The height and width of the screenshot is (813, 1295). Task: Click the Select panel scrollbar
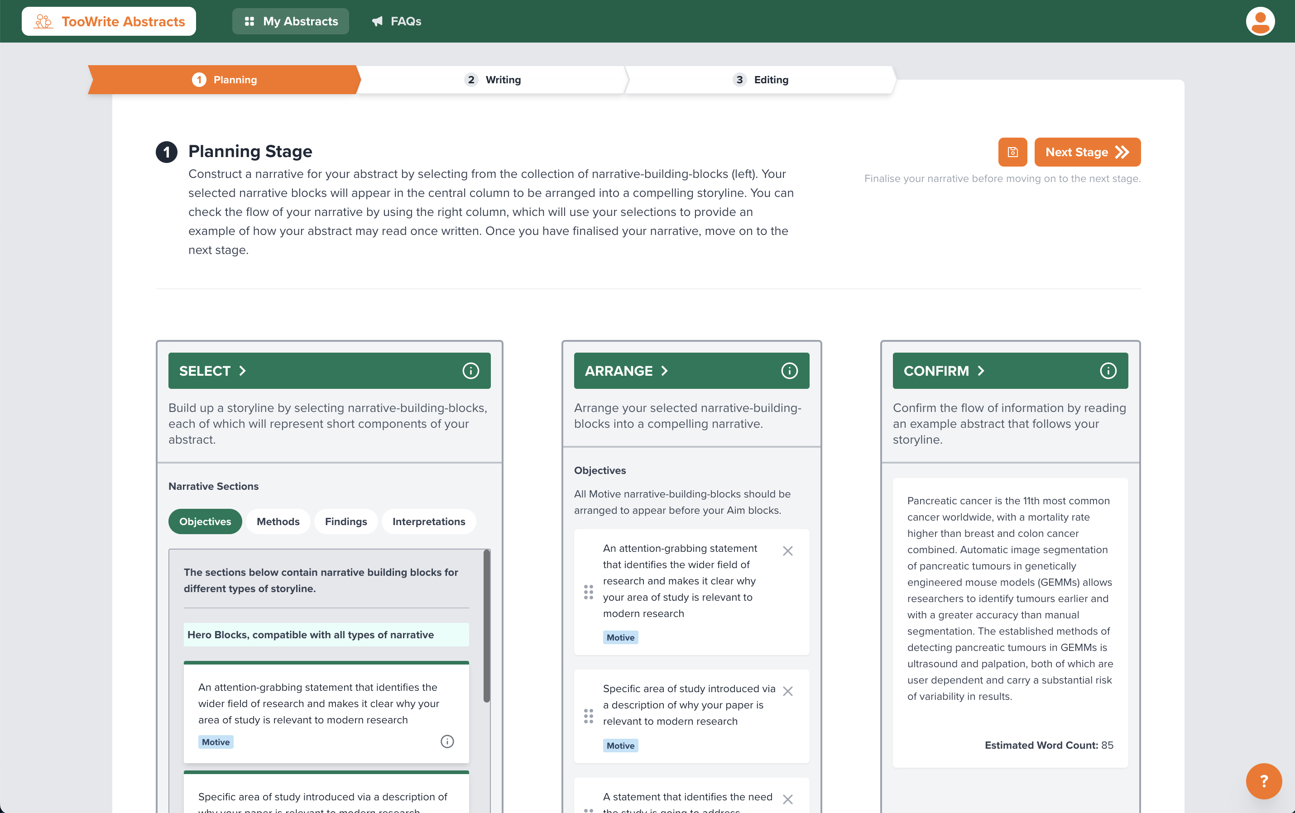point(486,626)
